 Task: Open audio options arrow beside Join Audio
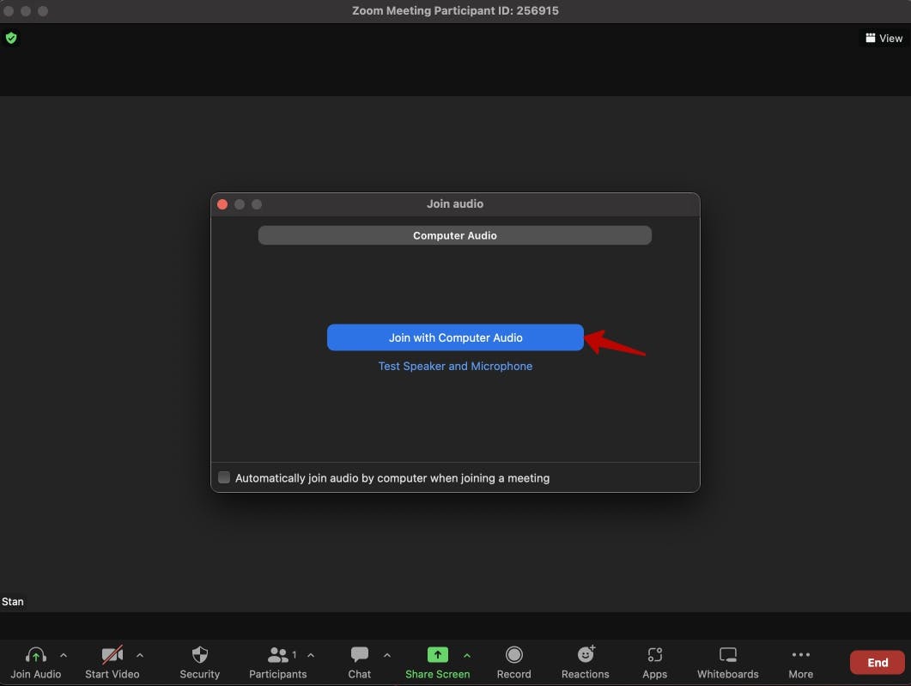tap(64, 655)
